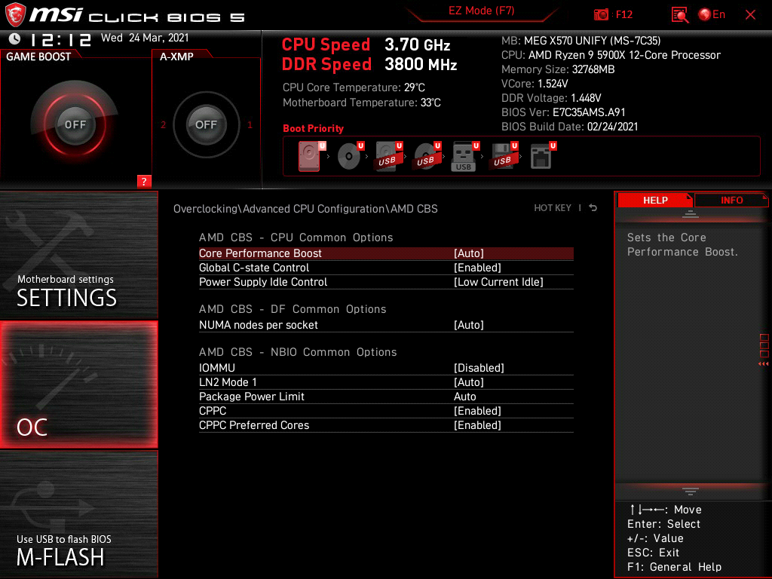Click the Boot Priority heading
The width and height of the screenshot is (772, 579).
point(313,128)
